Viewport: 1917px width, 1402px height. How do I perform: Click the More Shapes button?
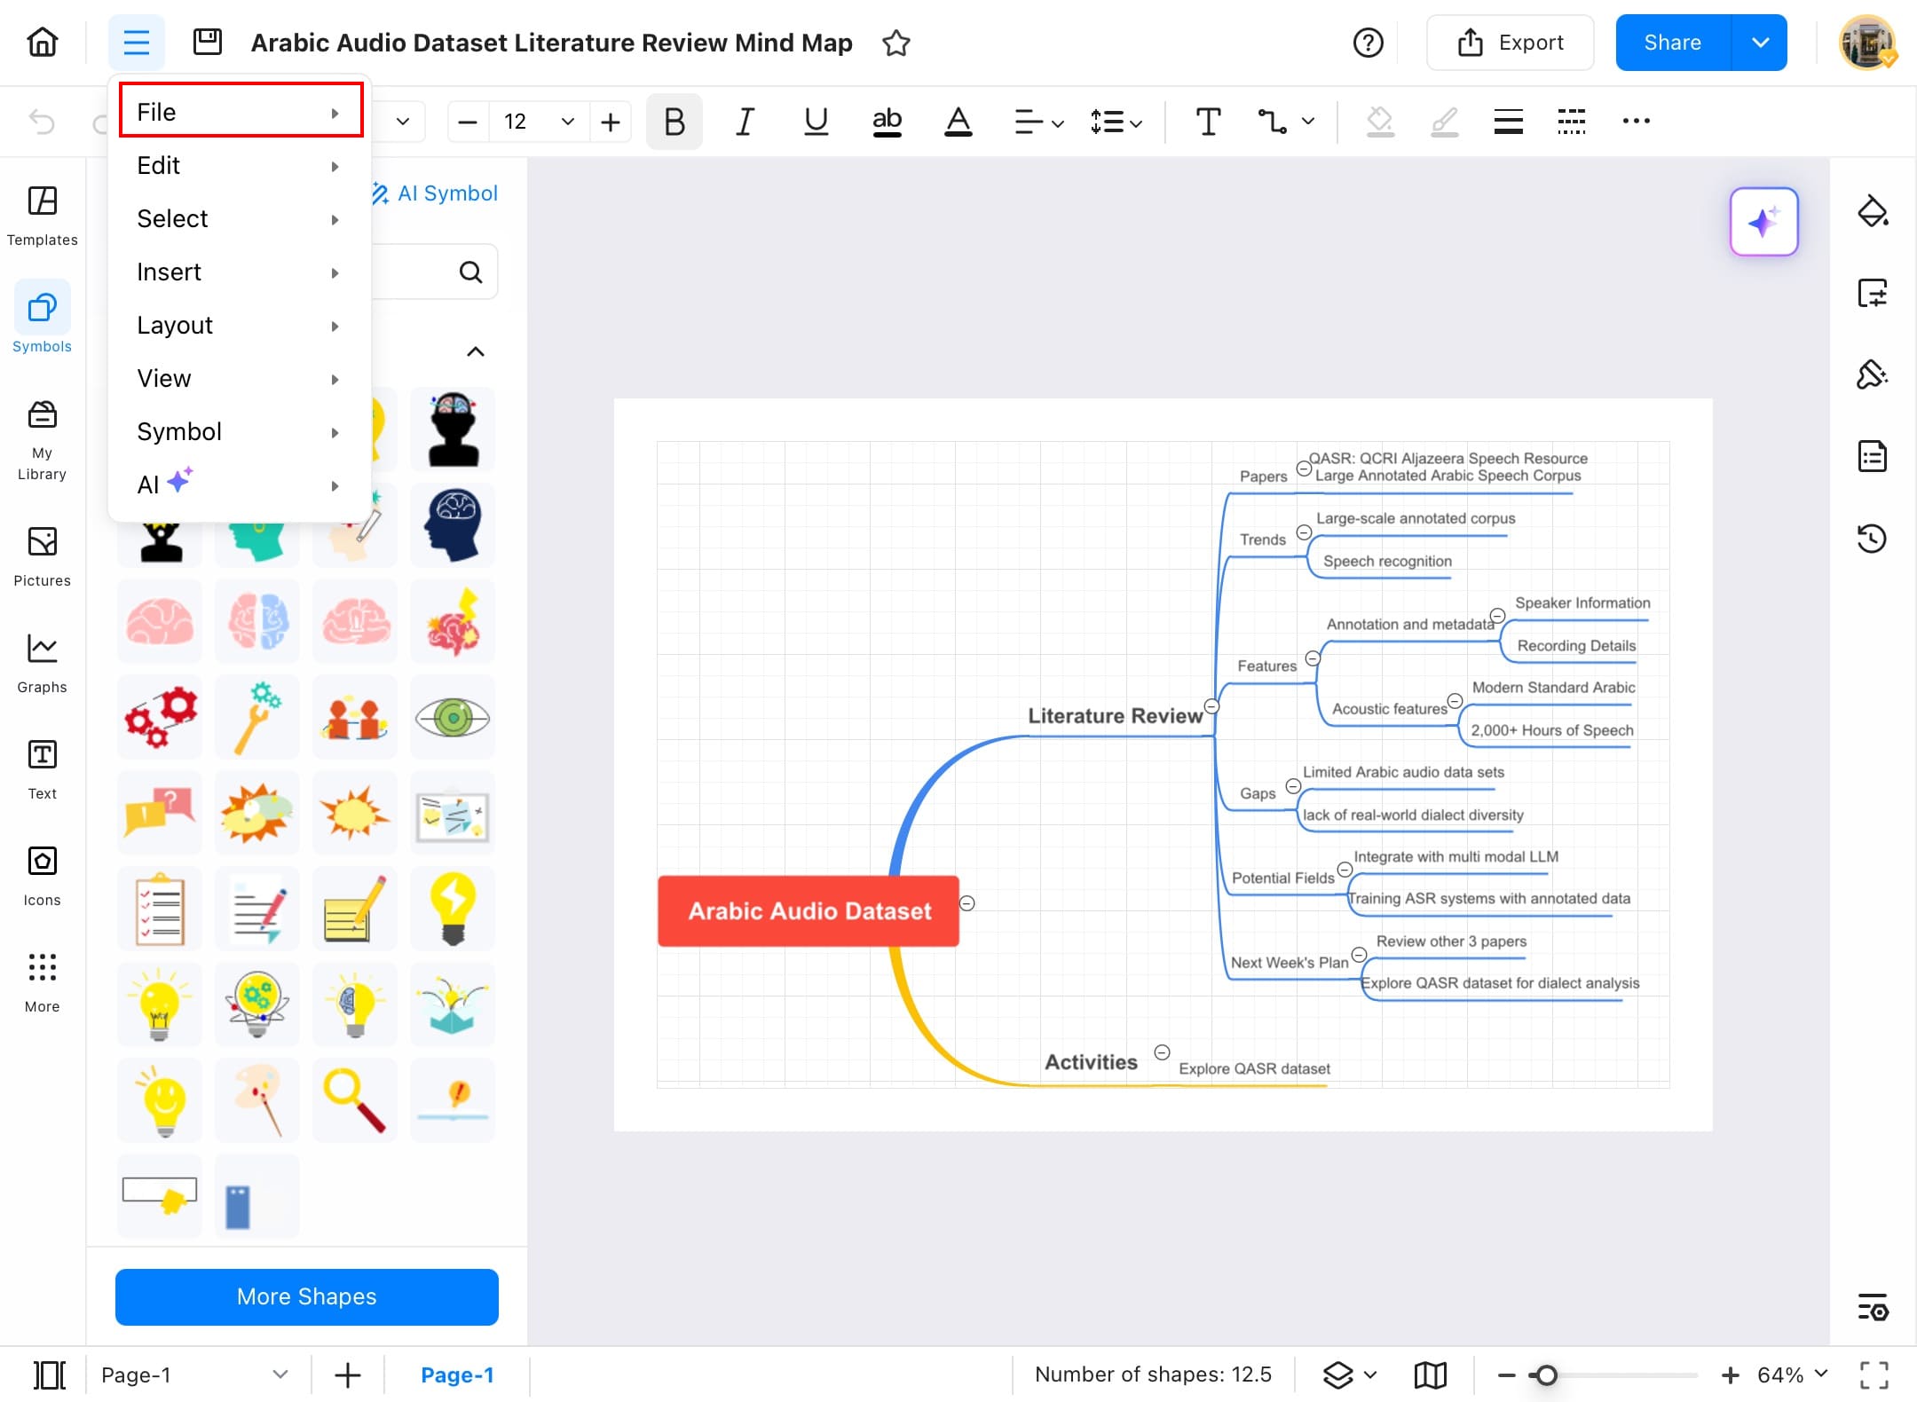(x=306, y=1296)
